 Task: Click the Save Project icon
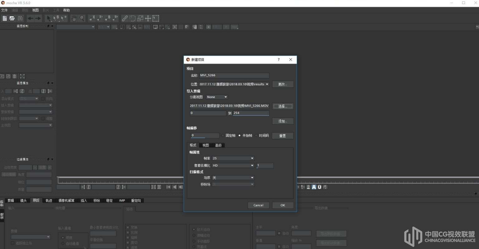tap(20, 18)
